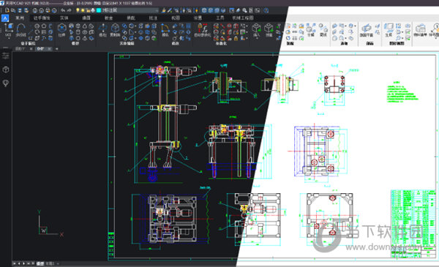Select the large arc polyline tool
The image size is (439, 267).
(21, 30)
